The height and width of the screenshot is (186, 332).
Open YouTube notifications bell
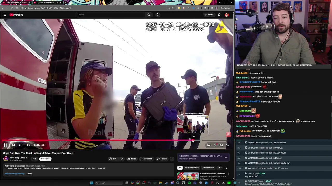[219, 15]
